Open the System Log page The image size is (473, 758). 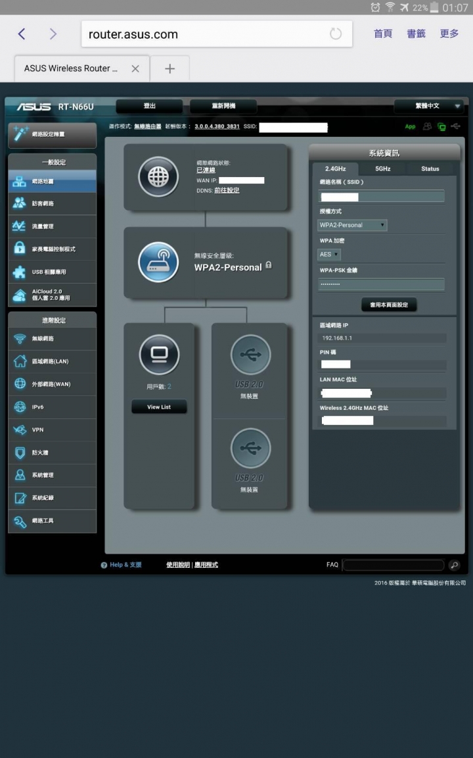click(52, 498)
